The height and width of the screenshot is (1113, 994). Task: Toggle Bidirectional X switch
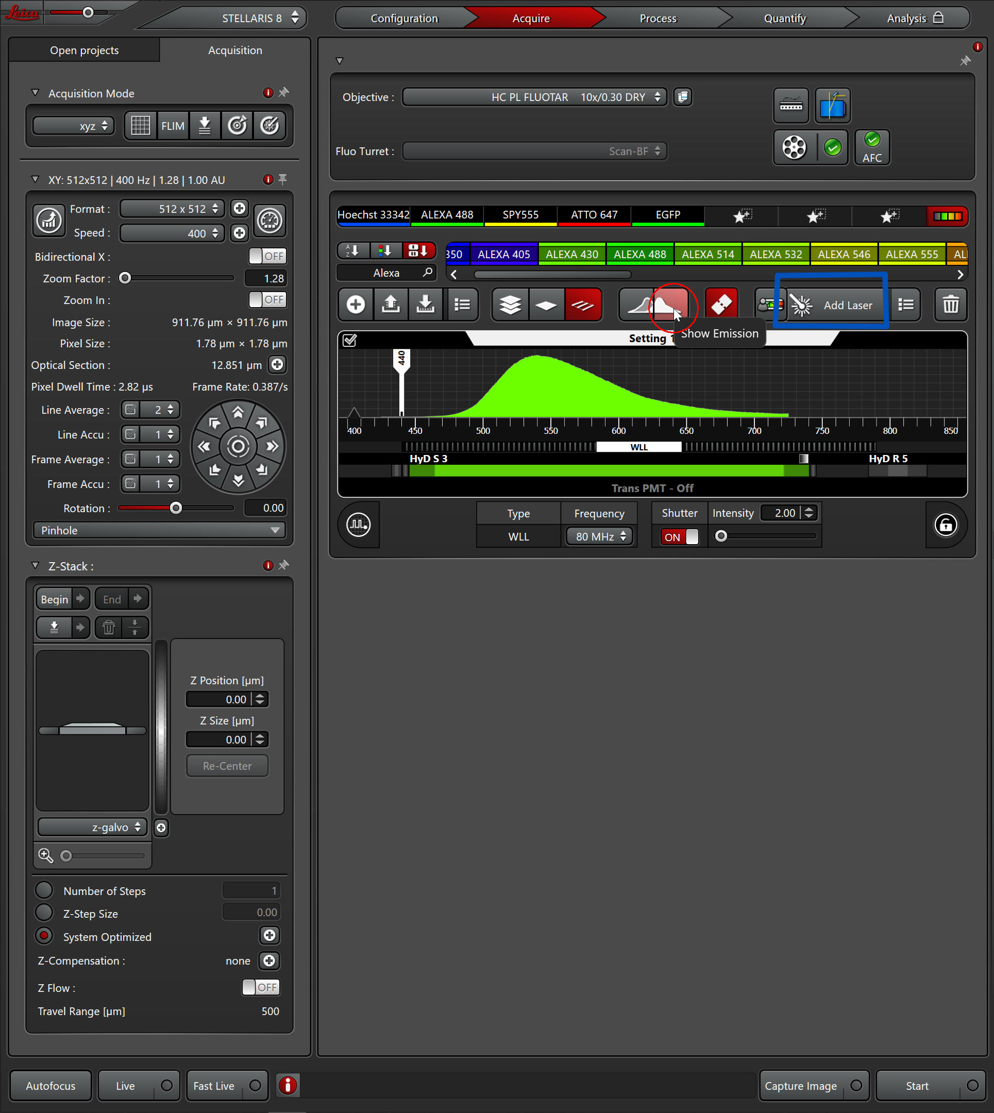point(267,256)
